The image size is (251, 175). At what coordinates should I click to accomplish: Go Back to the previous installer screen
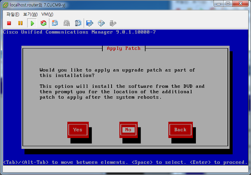pos(180,130)
